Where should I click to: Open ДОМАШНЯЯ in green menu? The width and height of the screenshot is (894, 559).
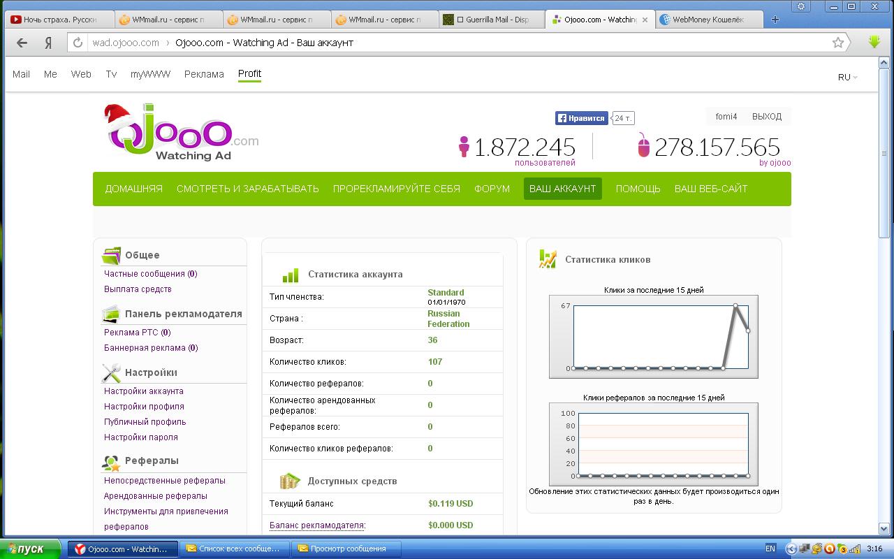pyautogui.click(x=134, y=189)
